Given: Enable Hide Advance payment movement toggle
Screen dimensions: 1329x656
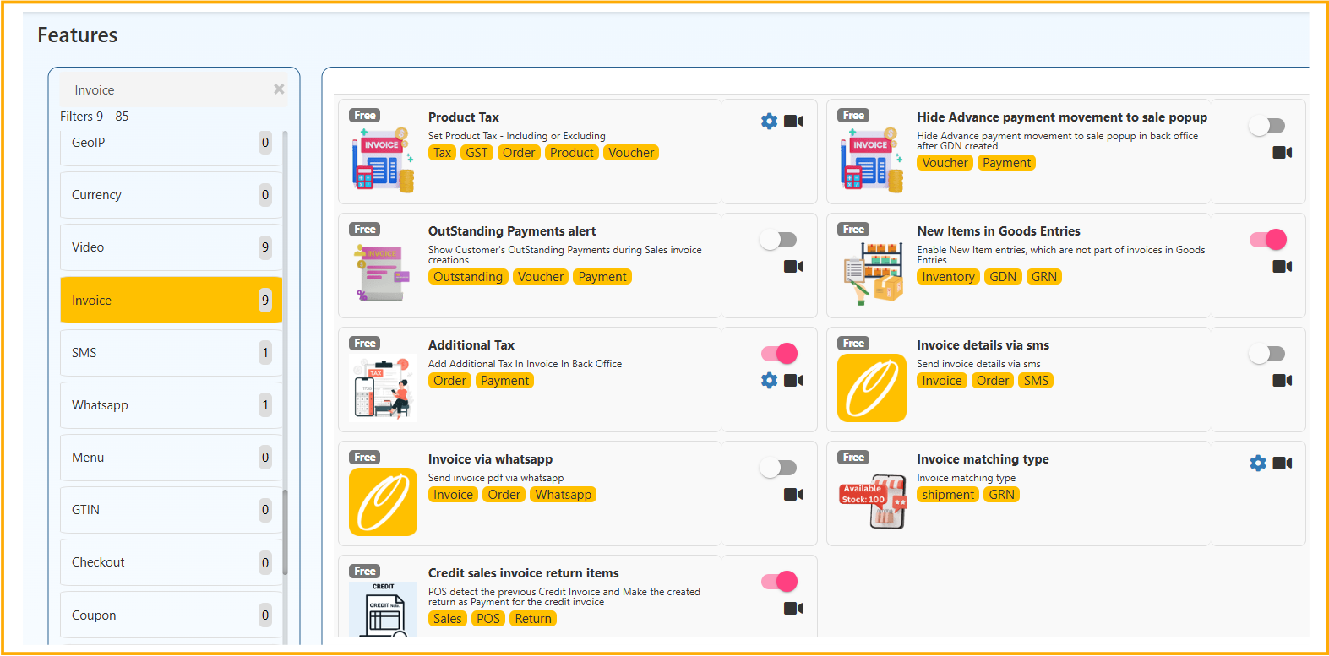Looking at the screenshot, I should [x=1267, y=126].
